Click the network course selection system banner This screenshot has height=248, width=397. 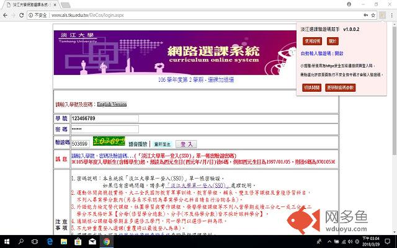[x=175, y=53]
